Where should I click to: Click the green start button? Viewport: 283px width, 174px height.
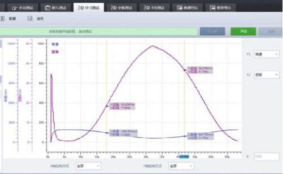pos(243,32)
